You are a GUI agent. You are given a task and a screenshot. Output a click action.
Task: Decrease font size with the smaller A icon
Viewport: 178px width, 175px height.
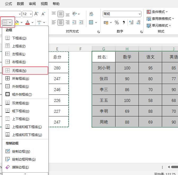pyautogui.click(x=43, y=14)
